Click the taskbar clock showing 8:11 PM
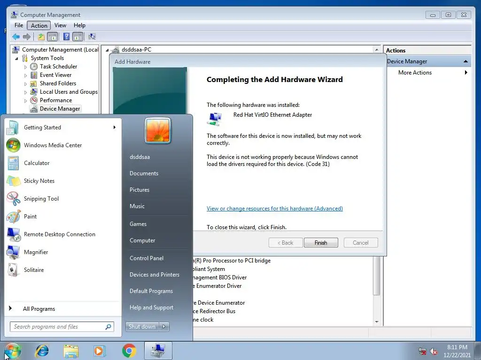This screenshot has height=360, width=481. pos(457,351)
